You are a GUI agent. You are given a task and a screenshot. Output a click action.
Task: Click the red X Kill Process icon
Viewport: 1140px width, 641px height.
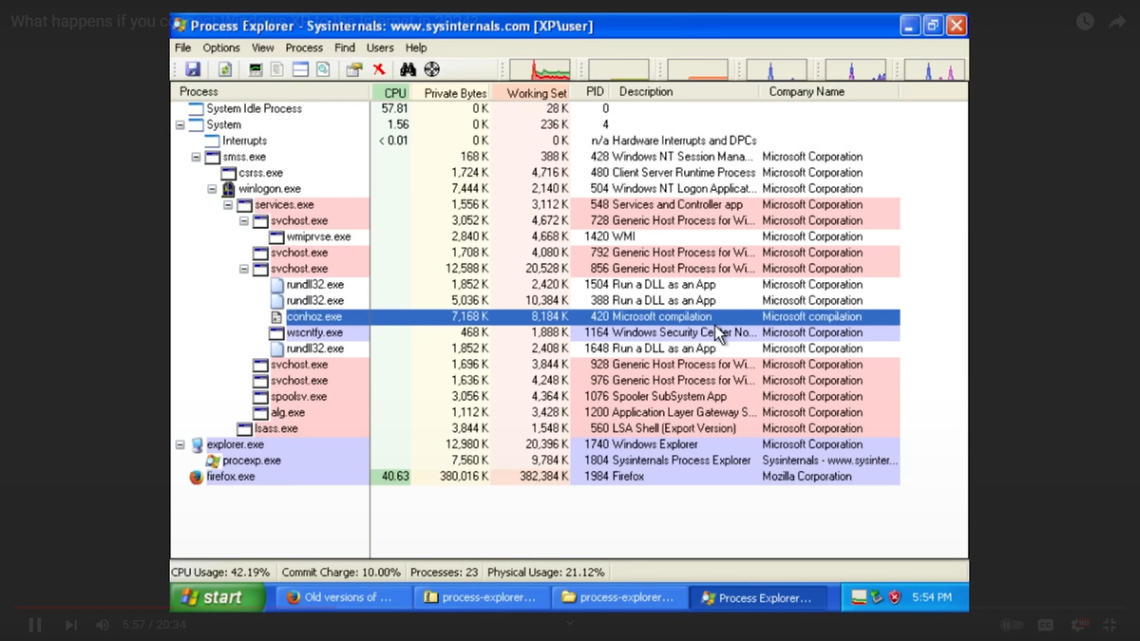pos(379,69)
